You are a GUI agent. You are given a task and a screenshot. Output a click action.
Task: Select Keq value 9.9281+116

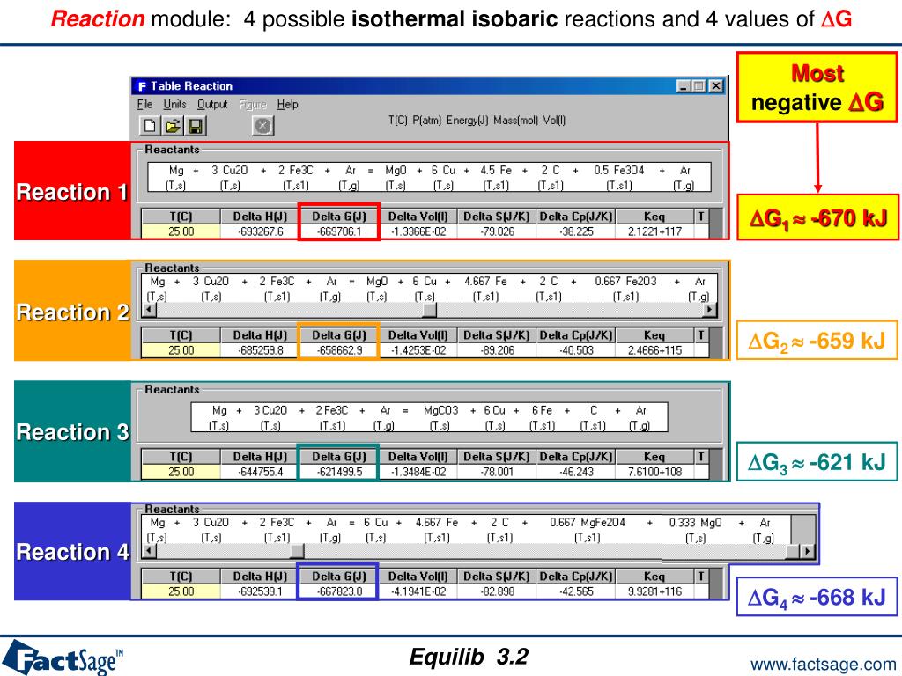654,591
